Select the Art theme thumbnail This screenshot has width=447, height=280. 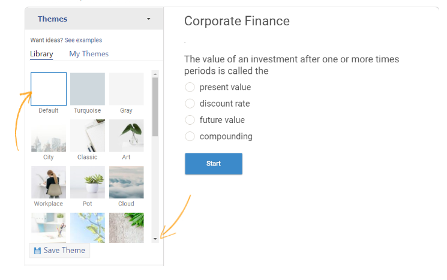pyautogui.click(x=126, y=136)
